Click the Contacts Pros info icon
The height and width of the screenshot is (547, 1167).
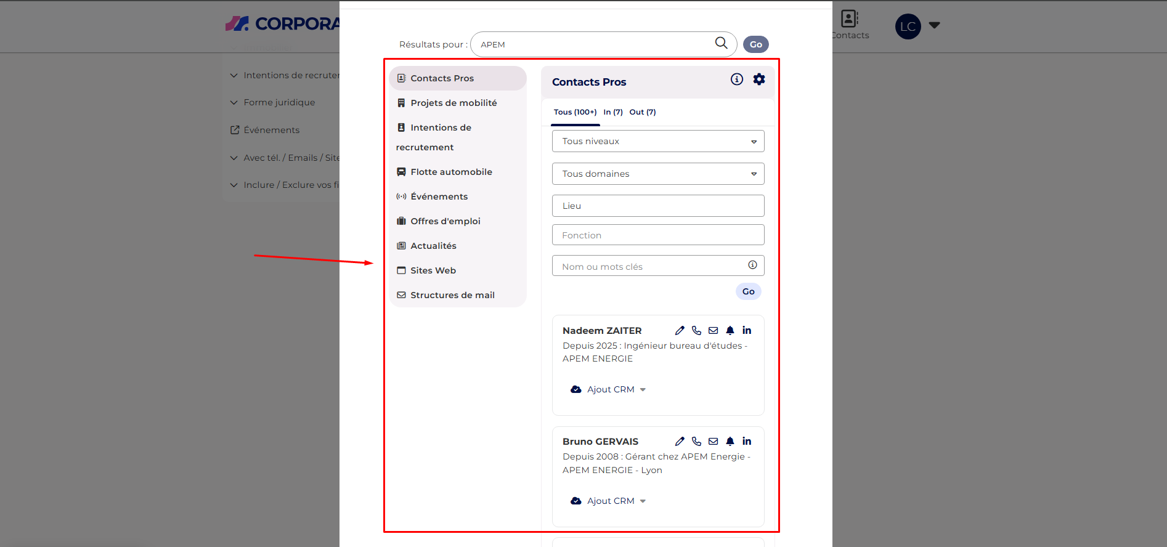coord(736,79)
